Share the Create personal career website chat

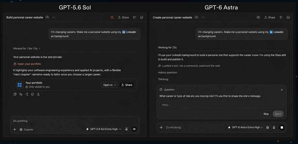270,17
